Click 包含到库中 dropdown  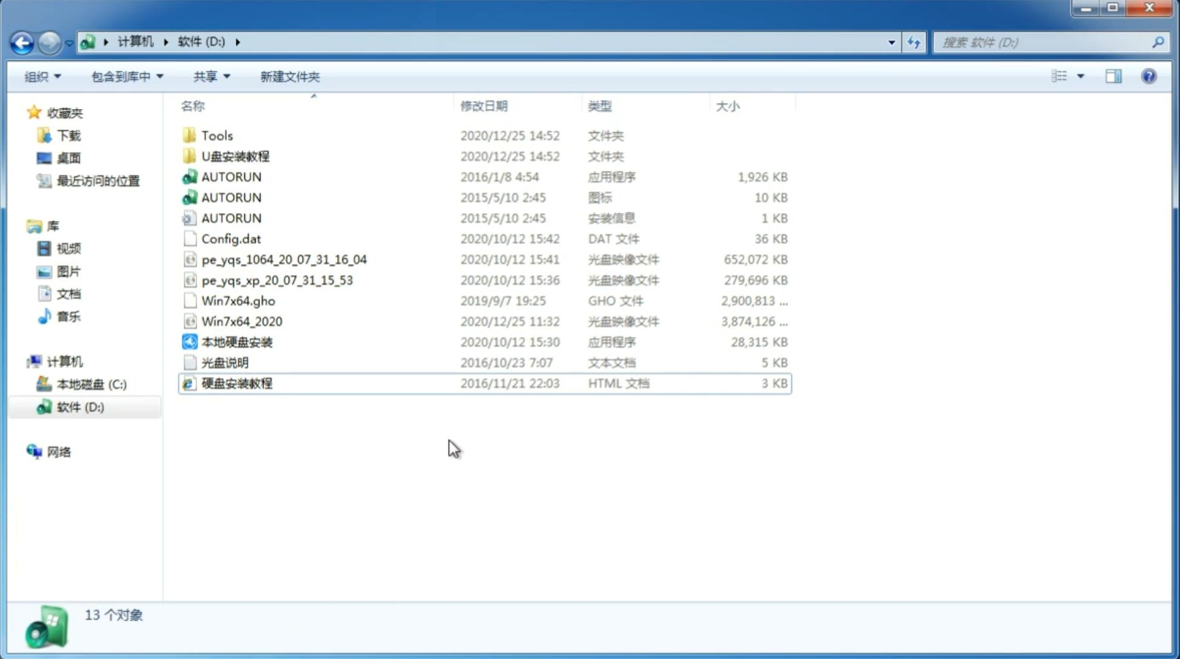click(x=127, y=76)
